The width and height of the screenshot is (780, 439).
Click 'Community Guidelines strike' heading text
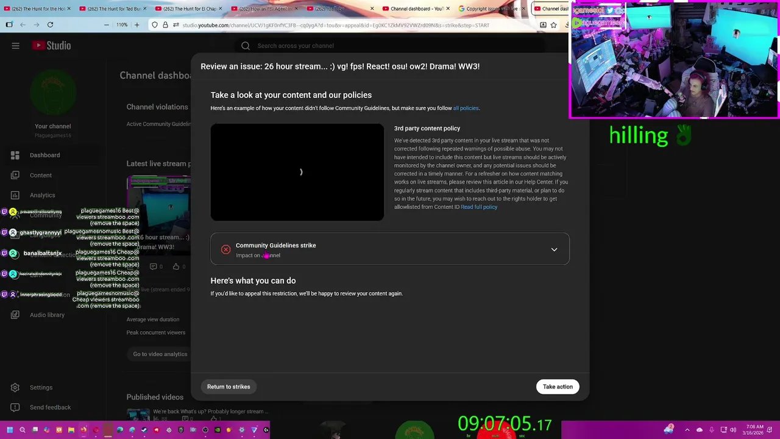(276, 246)
